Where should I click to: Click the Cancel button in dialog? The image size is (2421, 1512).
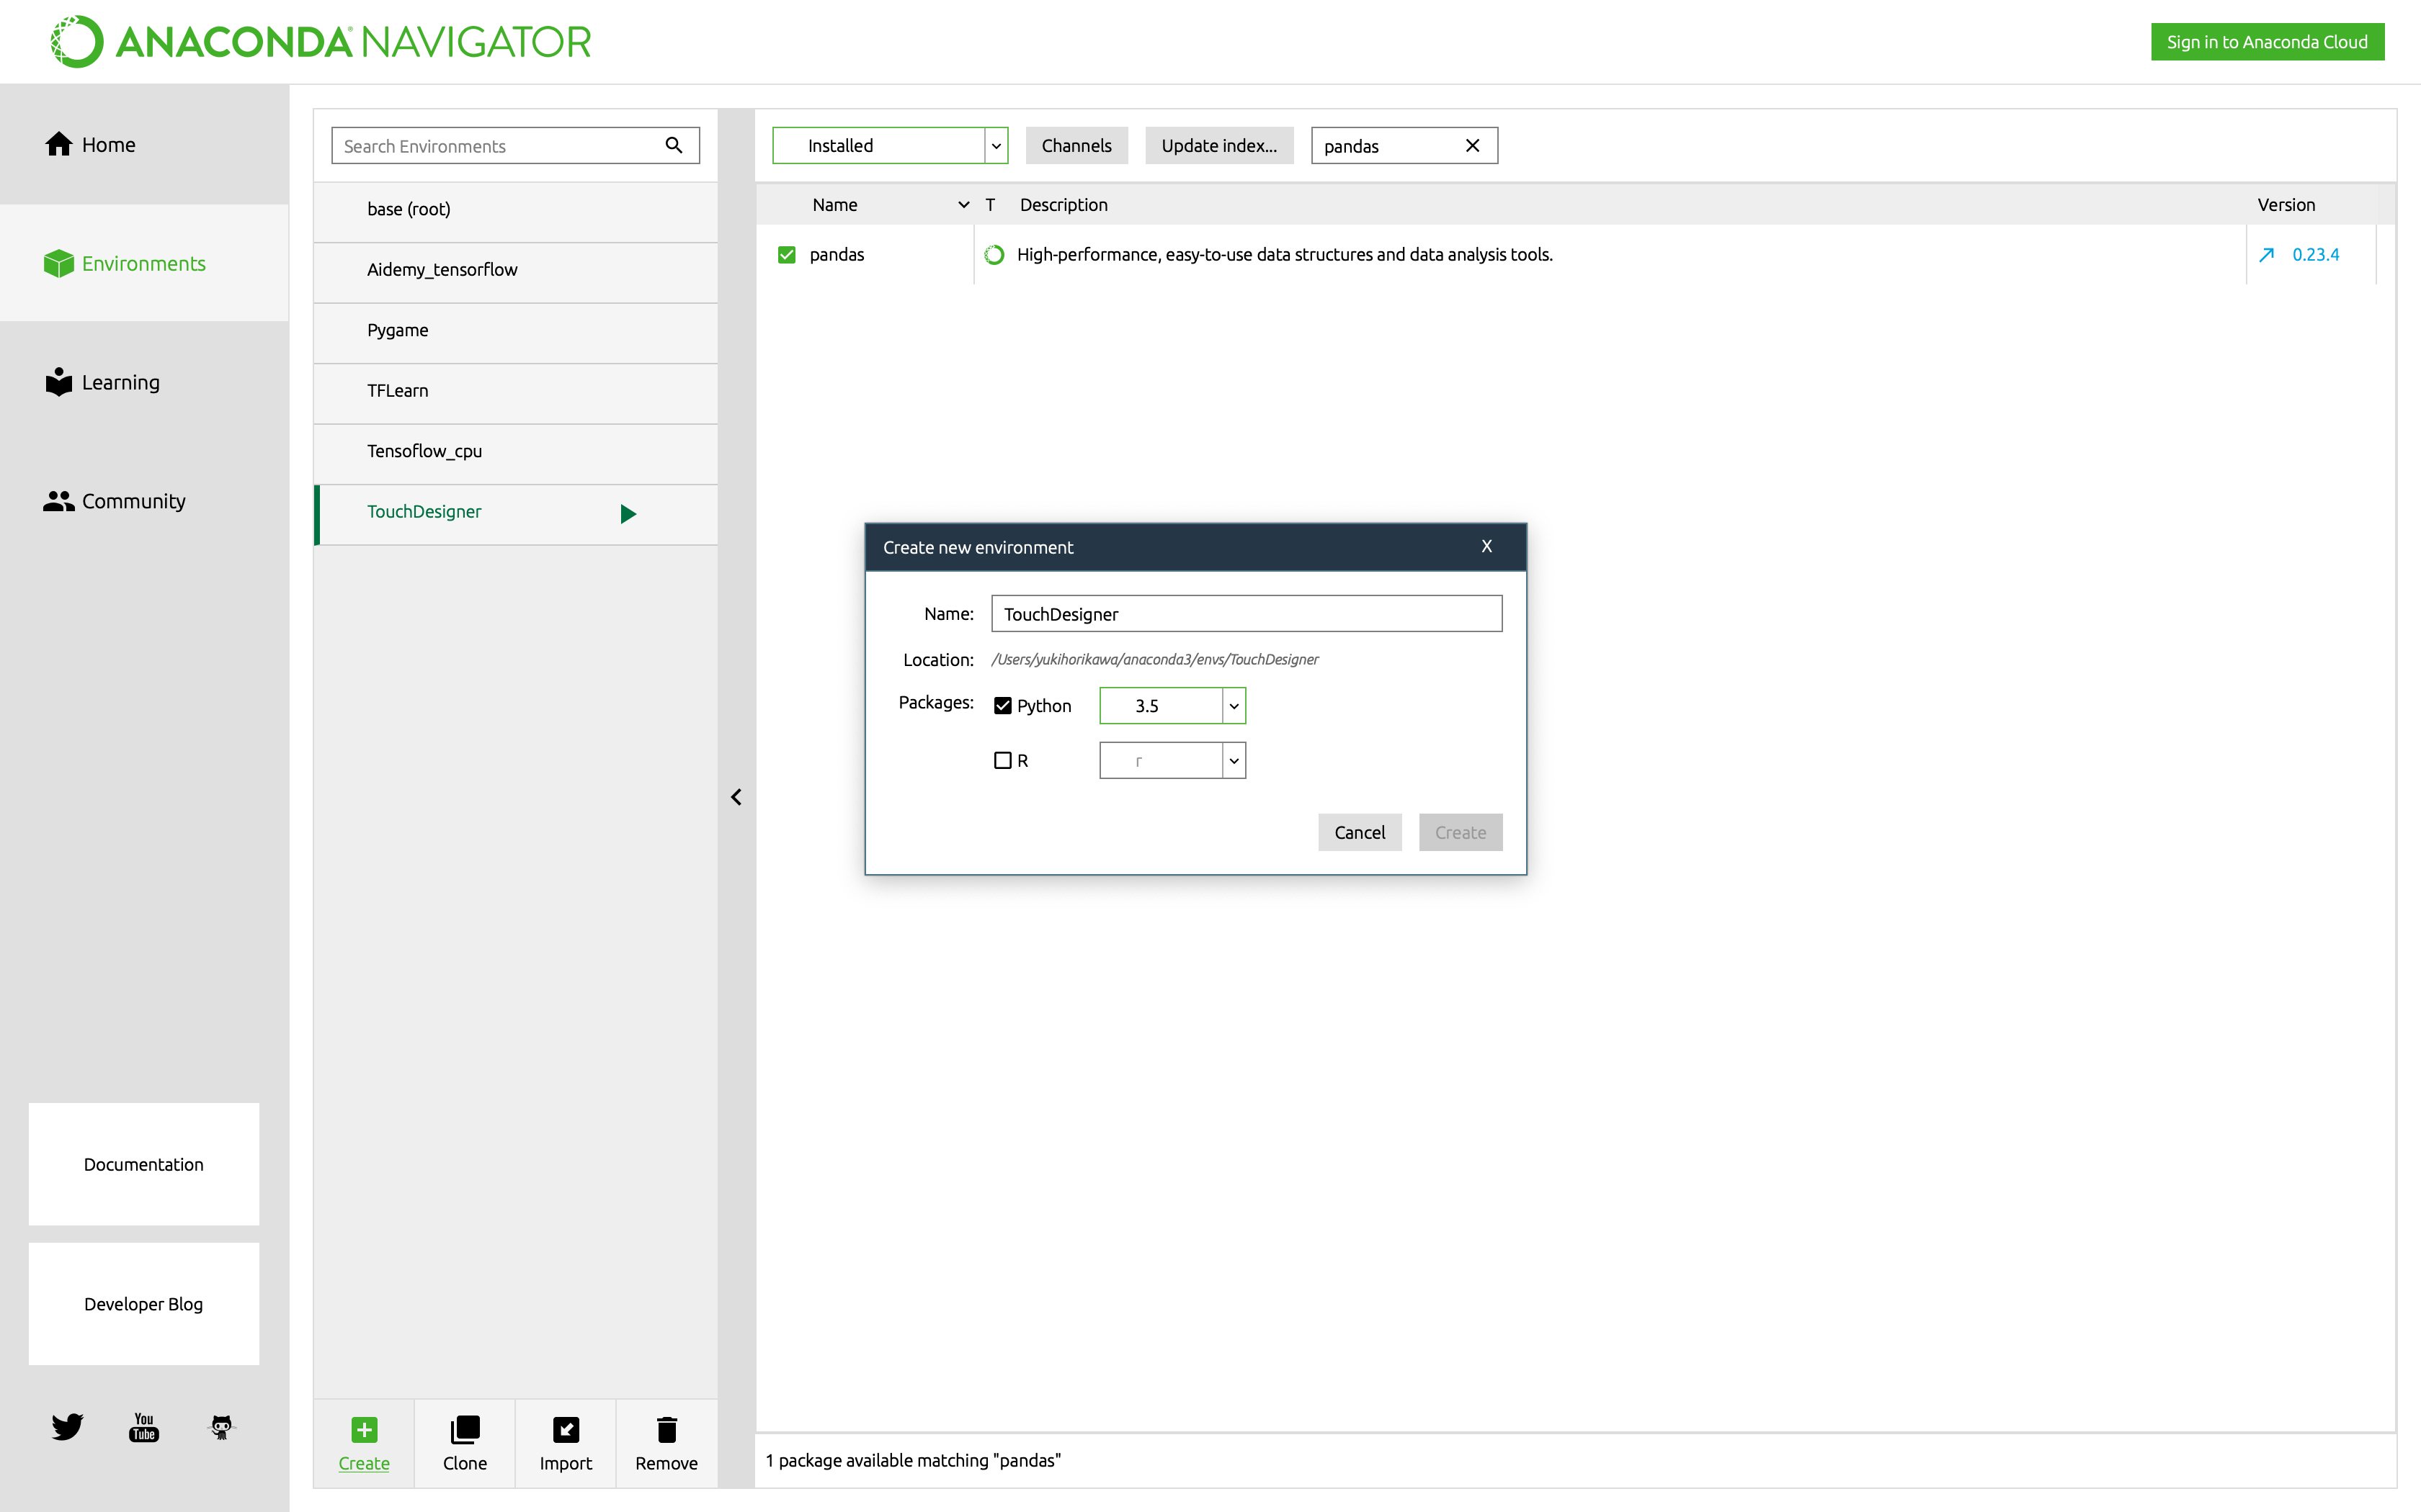(x=1358, y=832)
